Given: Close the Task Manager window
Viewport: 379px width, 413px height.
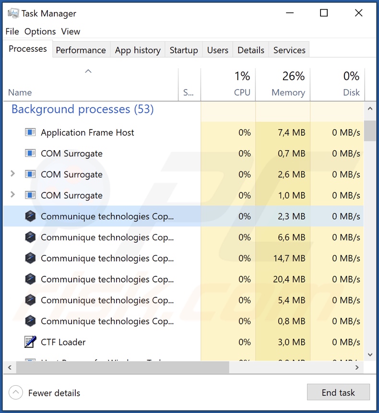Looking at the screenshot, I should point(358,12).
